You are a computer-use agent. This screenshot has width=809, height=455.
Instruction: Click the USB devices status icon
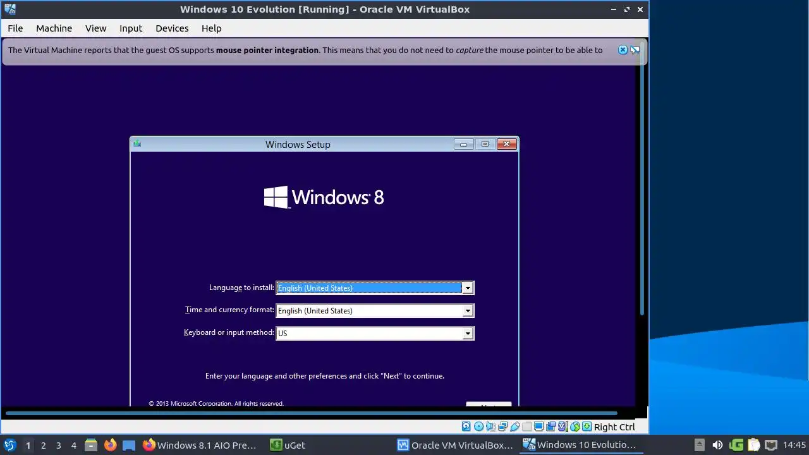tap(515, 427)
